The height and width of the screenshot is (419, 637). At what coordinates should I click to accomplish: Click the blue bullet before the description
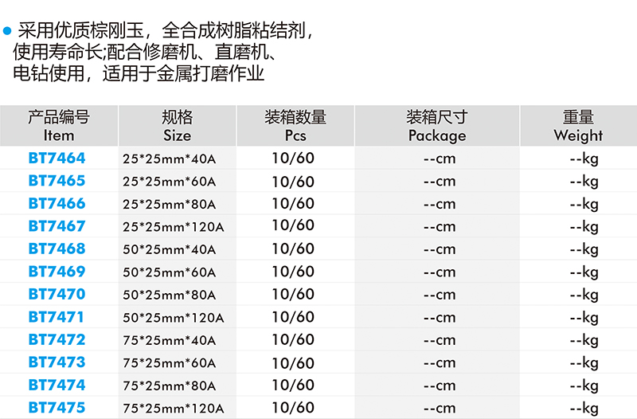click(x=8, y=33)
